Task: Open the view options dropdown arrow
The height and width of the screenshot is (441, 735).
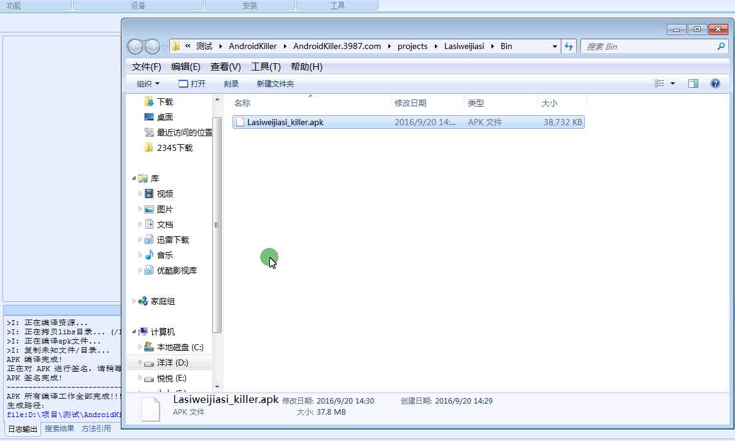Action: click(672, 83)
